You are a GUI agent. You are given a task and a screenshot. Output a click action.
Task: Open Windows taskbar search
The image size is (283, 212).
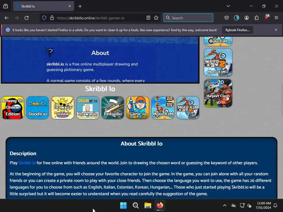click(x=135, y=205)
